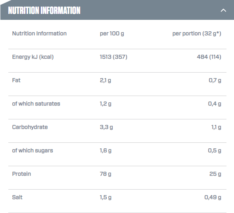
Task: Click the 'Salt' row label
Action: coord(17,197)
